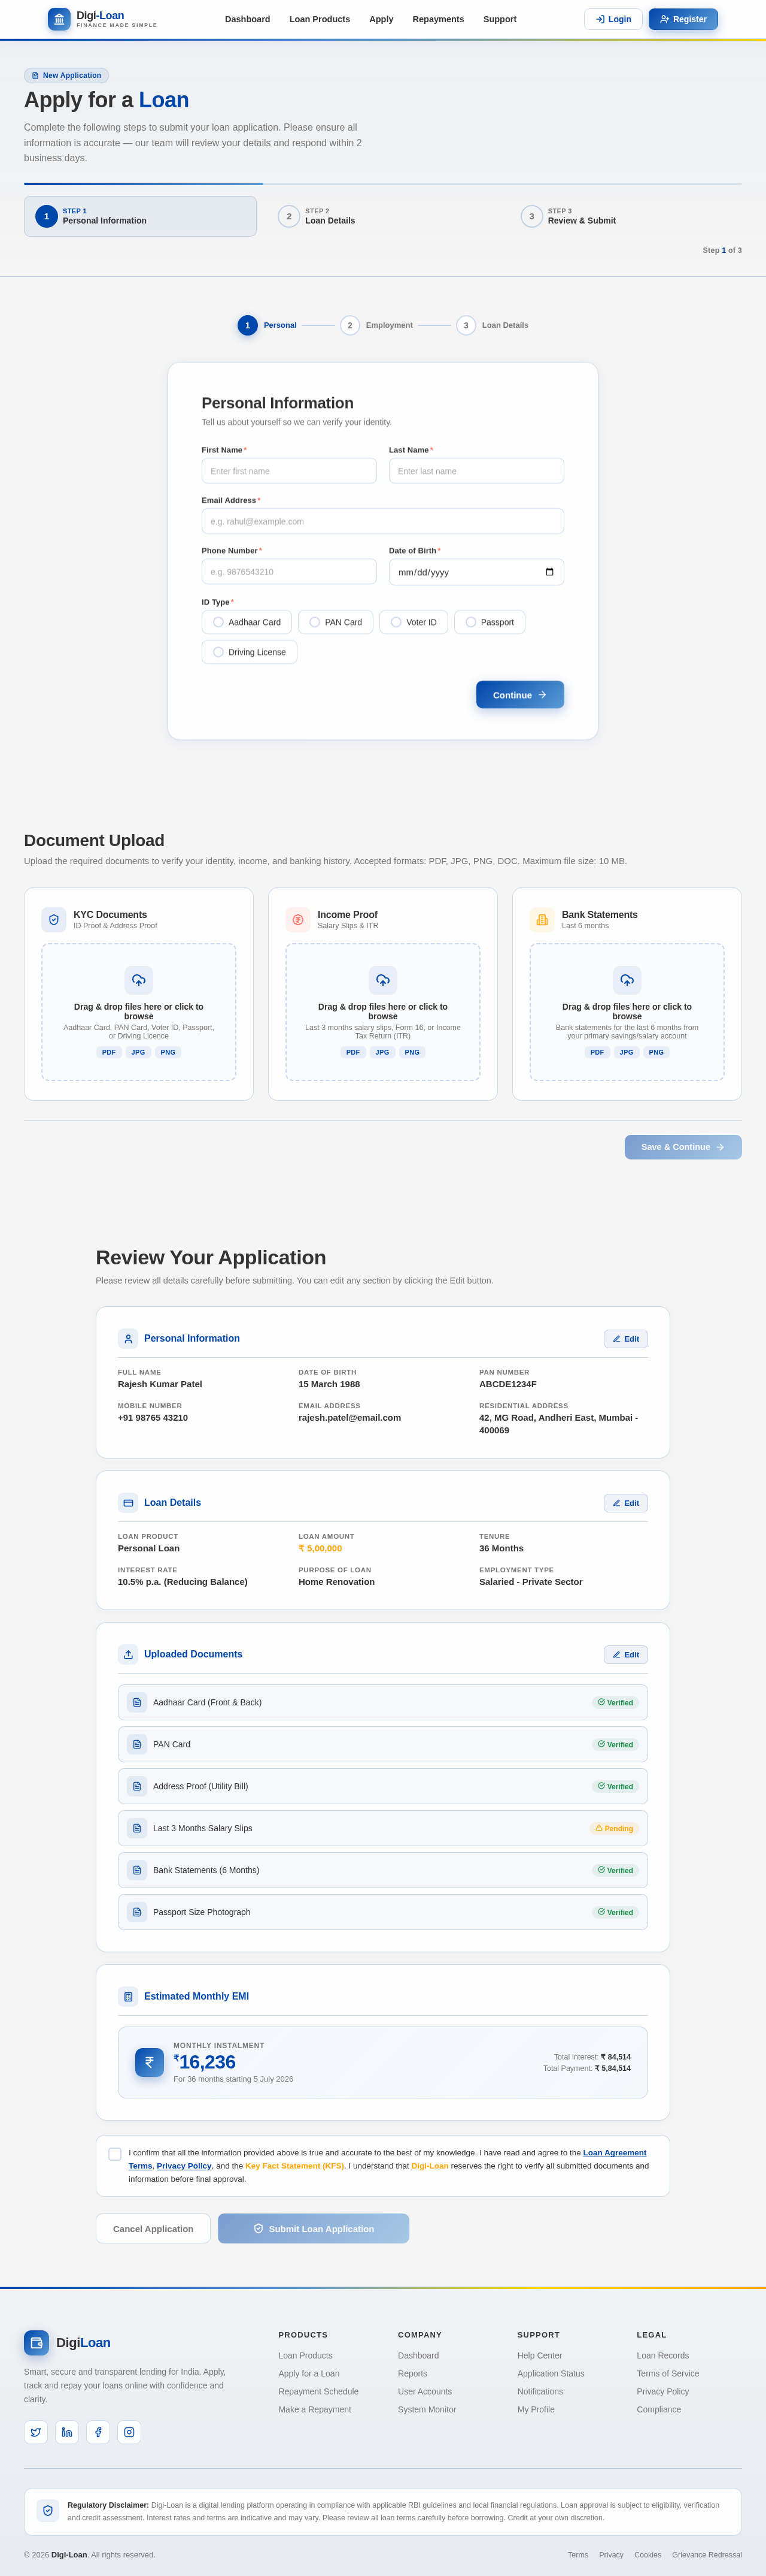The width and height of the screenshot is (766, 2576).
Task: Open Dashboard in top navigation
Action: tap(248, 19)
